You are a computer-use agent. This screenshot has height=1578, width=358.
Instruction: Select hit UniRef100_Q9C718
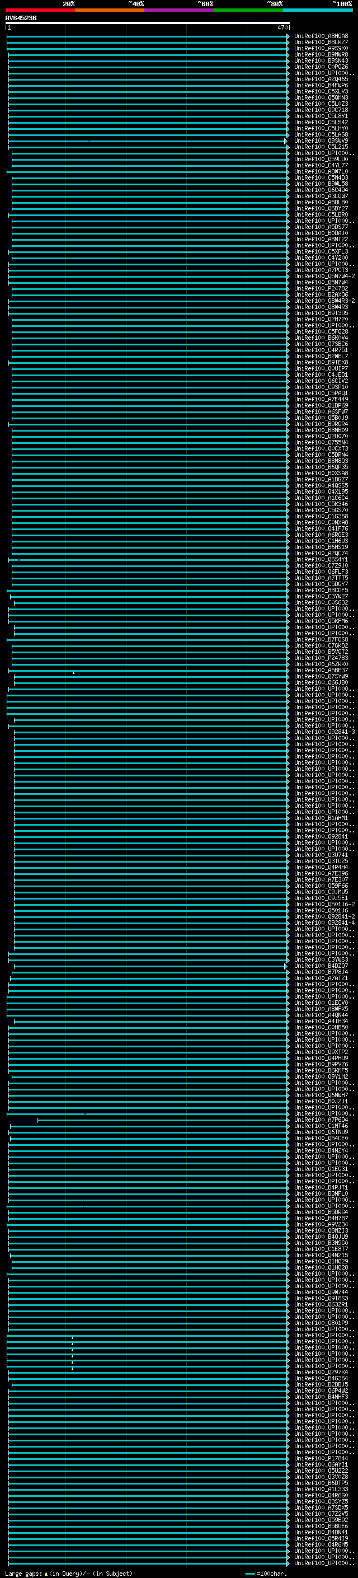(321, 110)
